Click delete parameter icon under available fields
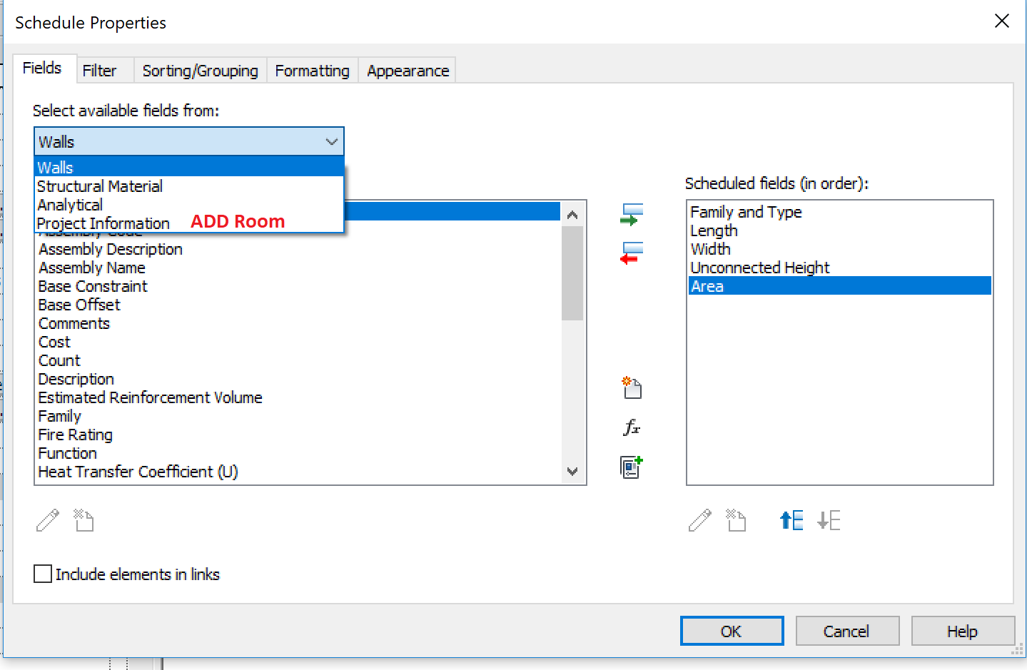This screenshot has height=670, width=1027. click(x=84, y=520)
